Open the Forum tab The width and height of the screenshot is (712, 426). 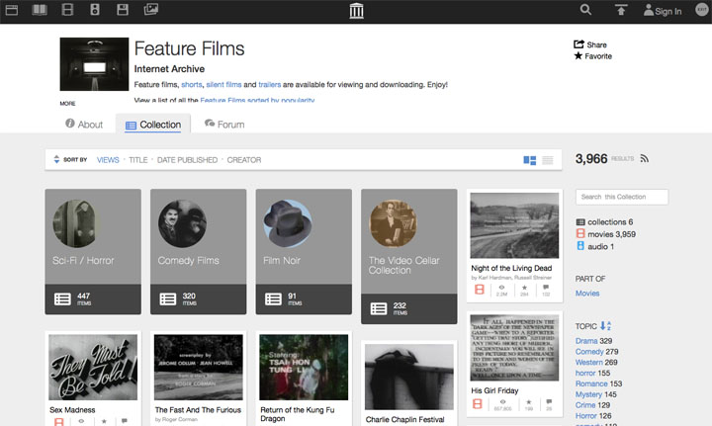point(224,125)
